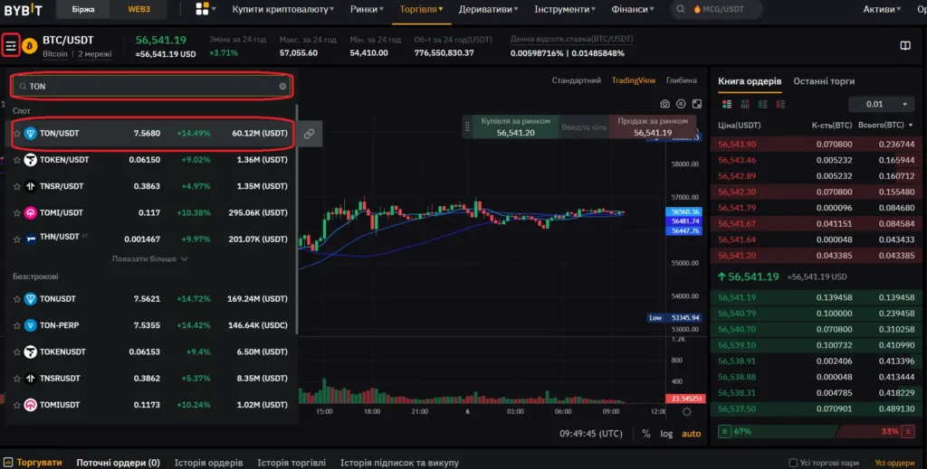Click the top search magnifier icon
927x469 pixels.
[x=681, y=9]
